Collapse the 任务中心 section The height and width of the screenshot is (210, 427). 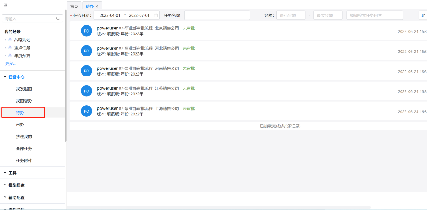[x=5, y=77]
